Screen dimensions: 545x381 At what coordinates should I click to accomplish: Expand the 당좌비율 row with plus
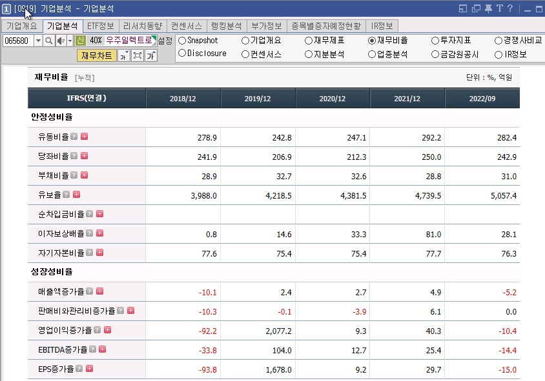[84, 156]
